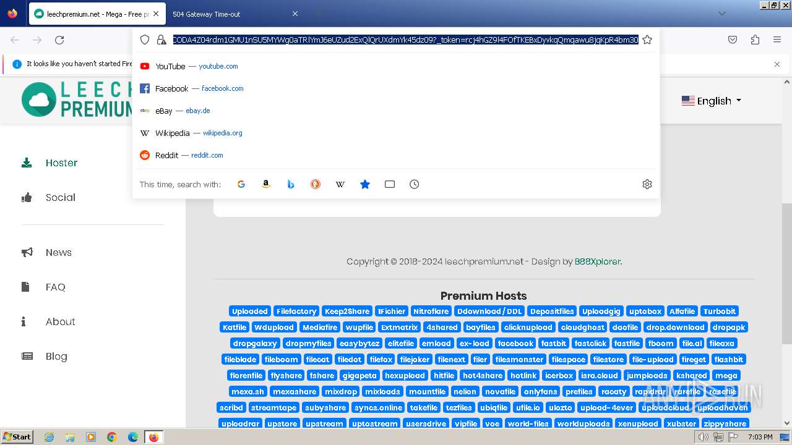Switch to the 504 Gateway Time-out tab
The image size is (792, 445).
click(x=236, y=14)
